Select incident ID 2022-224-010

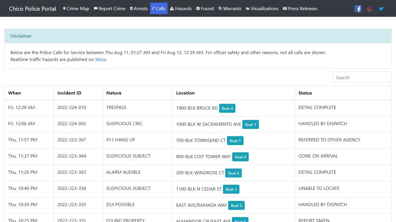(72, 108)
